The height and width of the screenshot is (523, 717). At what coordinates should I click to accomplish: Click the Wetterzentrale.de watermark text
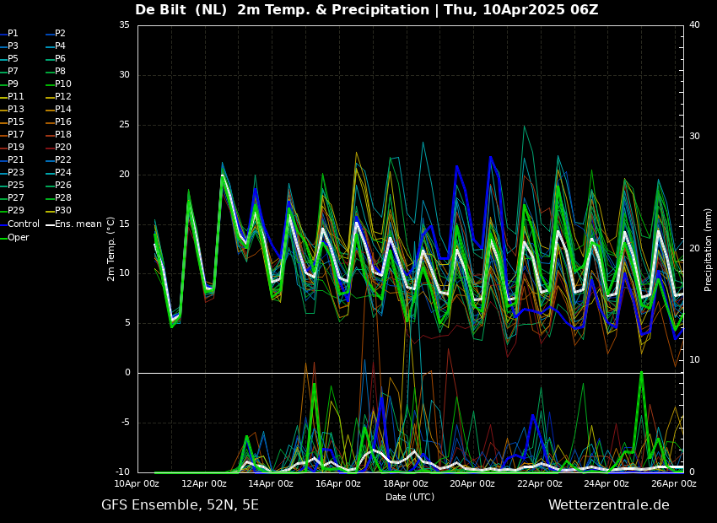point(609,505)
